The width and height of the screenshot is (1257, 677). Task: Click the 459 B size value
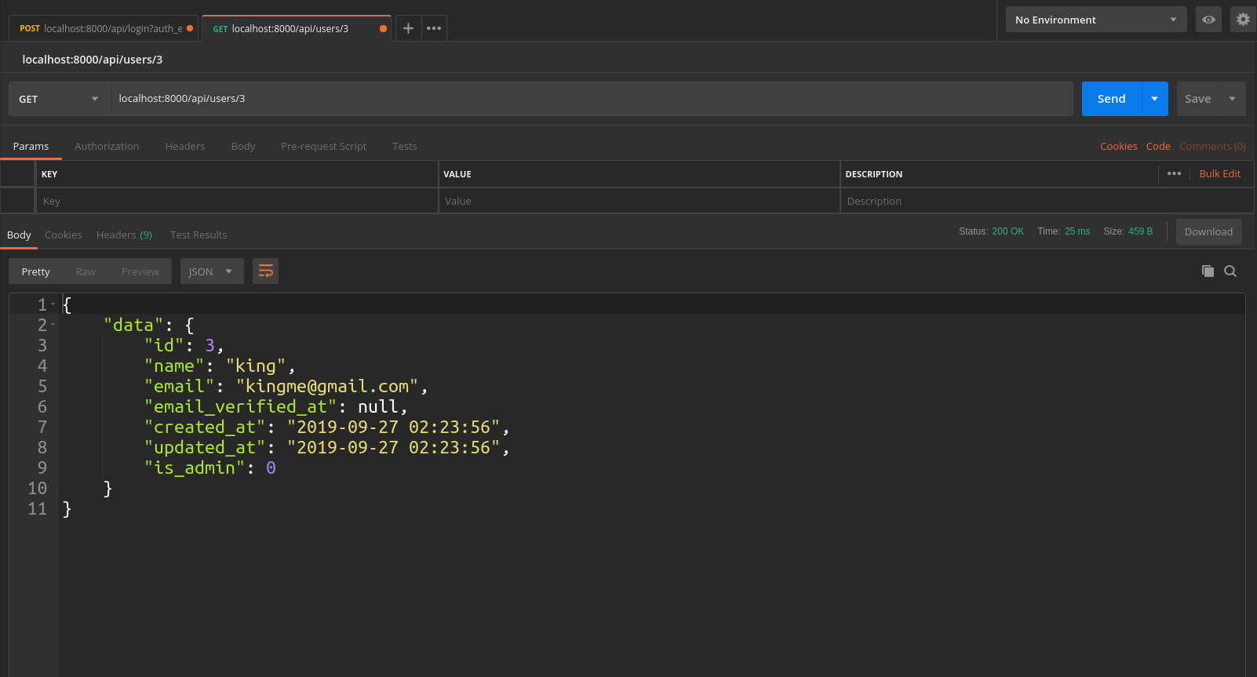(x=1140, y=231)
